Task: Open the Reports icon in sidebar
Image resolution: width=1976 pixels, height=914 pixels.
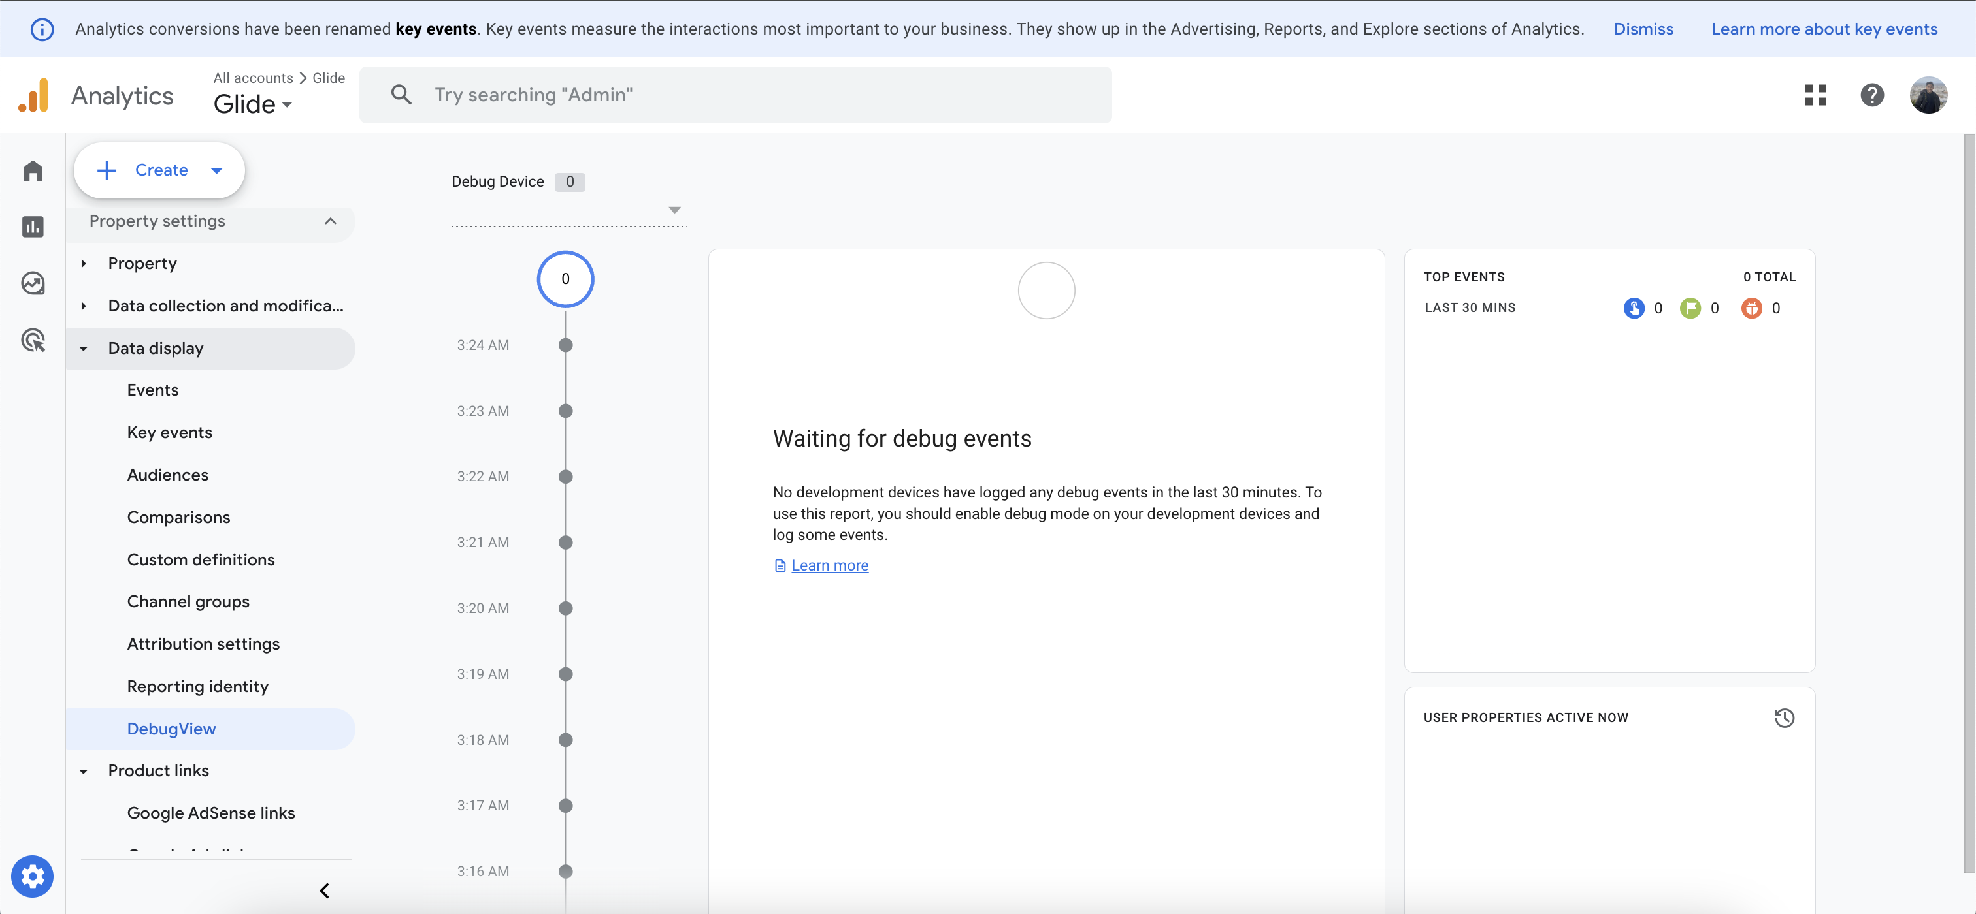Action: point(32,227)
